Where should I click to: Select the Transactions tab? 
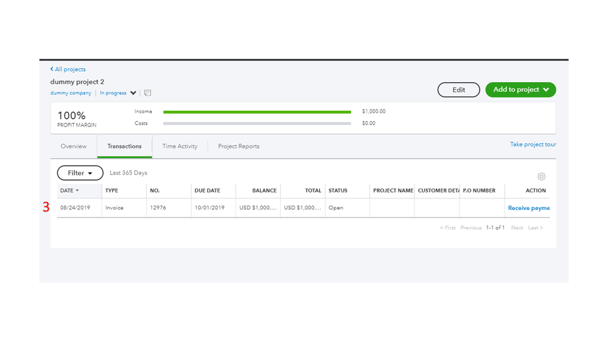click(x=125, y=146)
